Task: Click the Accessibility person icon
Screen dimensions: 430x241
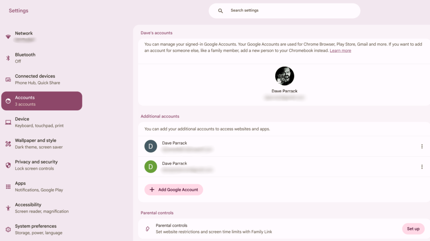Action: pos(8,208)
